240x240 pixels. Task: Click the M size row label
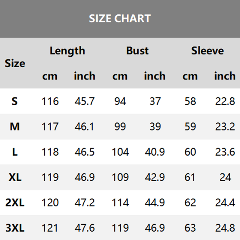coord(15,127)
